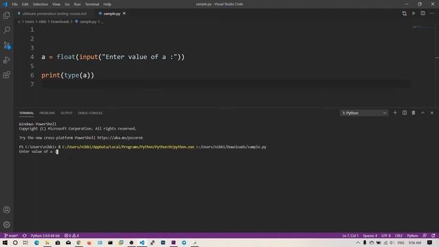Open the View menu
The height and width of the screenshot is (247, 439).
click(56, 4)
